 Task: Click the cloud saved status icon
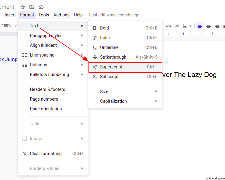(x=41, y=7)
